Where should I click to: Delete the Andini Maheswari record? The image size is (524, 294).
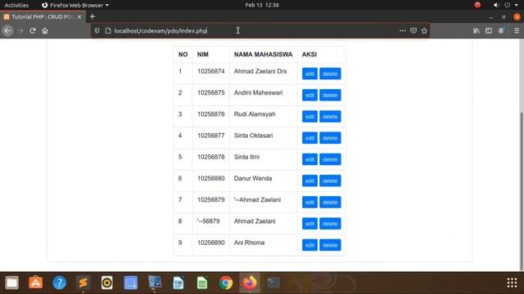click(330, 95)
